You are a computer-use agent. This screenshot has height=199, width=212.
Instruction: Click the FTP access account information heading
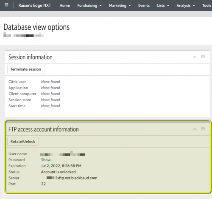(44, 129)
